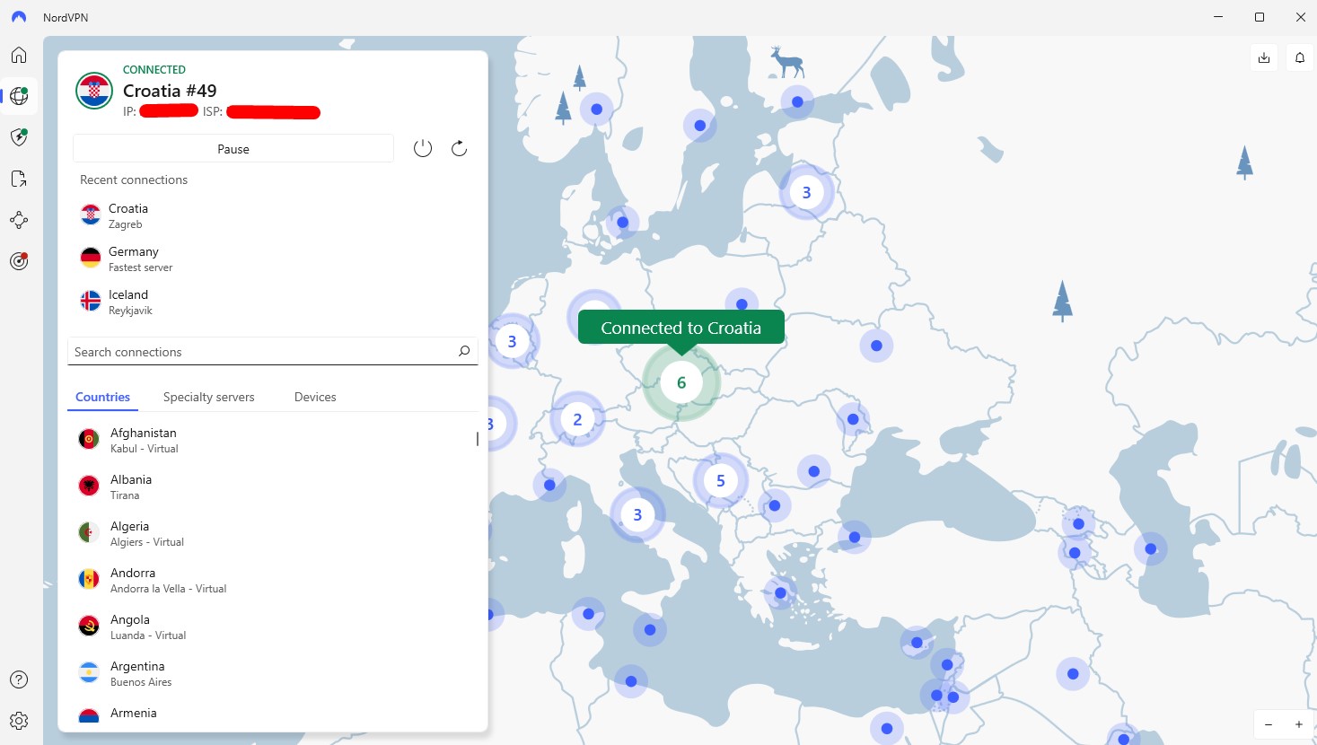Open the file sharing icon in sidebar
This screenshot has width=1317, height=745.
19,179
